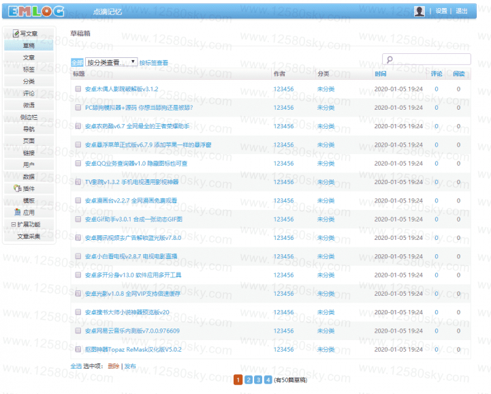Click 全选 to select all drafts
This screenshot has height=394, width=491.
76,366
